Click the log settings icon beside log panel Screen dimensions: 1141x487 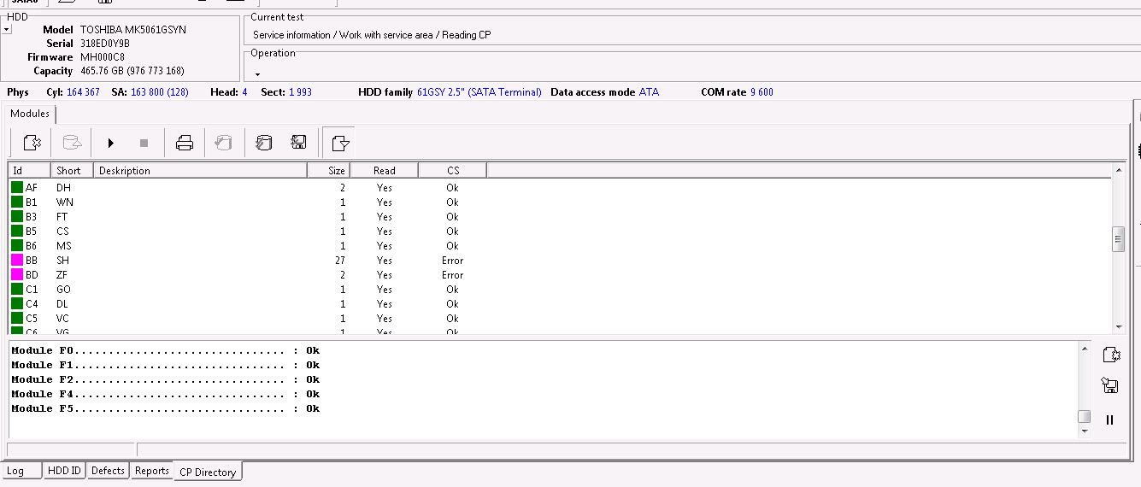[1110, 355]
